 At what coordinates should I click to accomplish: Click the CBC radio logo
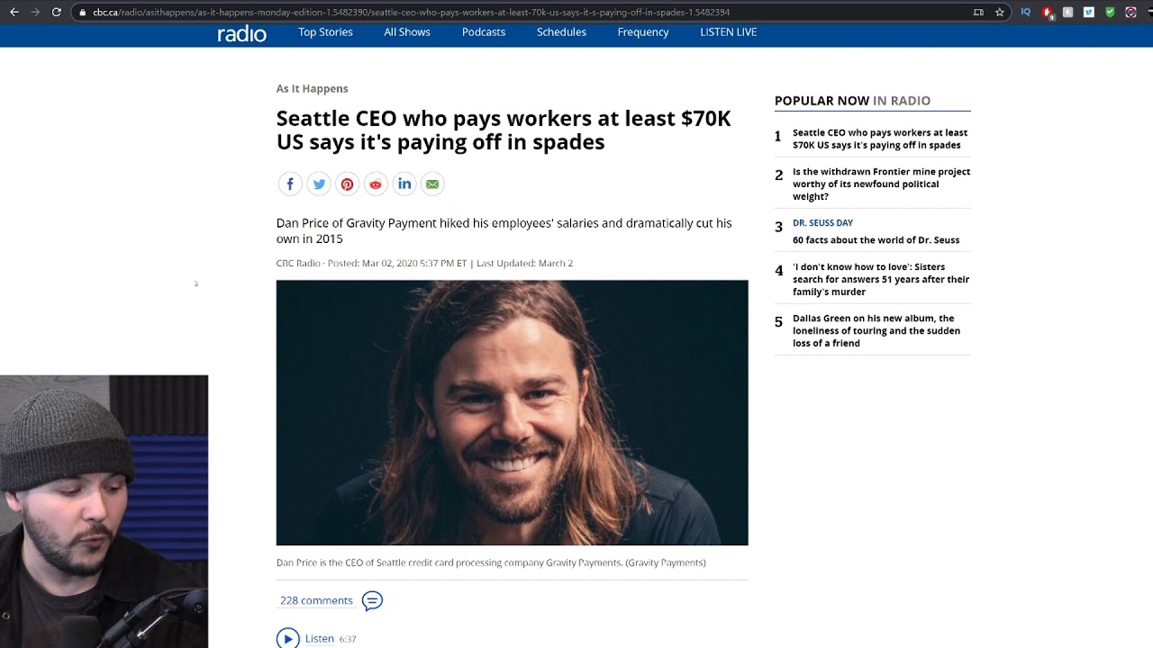click(241, 33)
